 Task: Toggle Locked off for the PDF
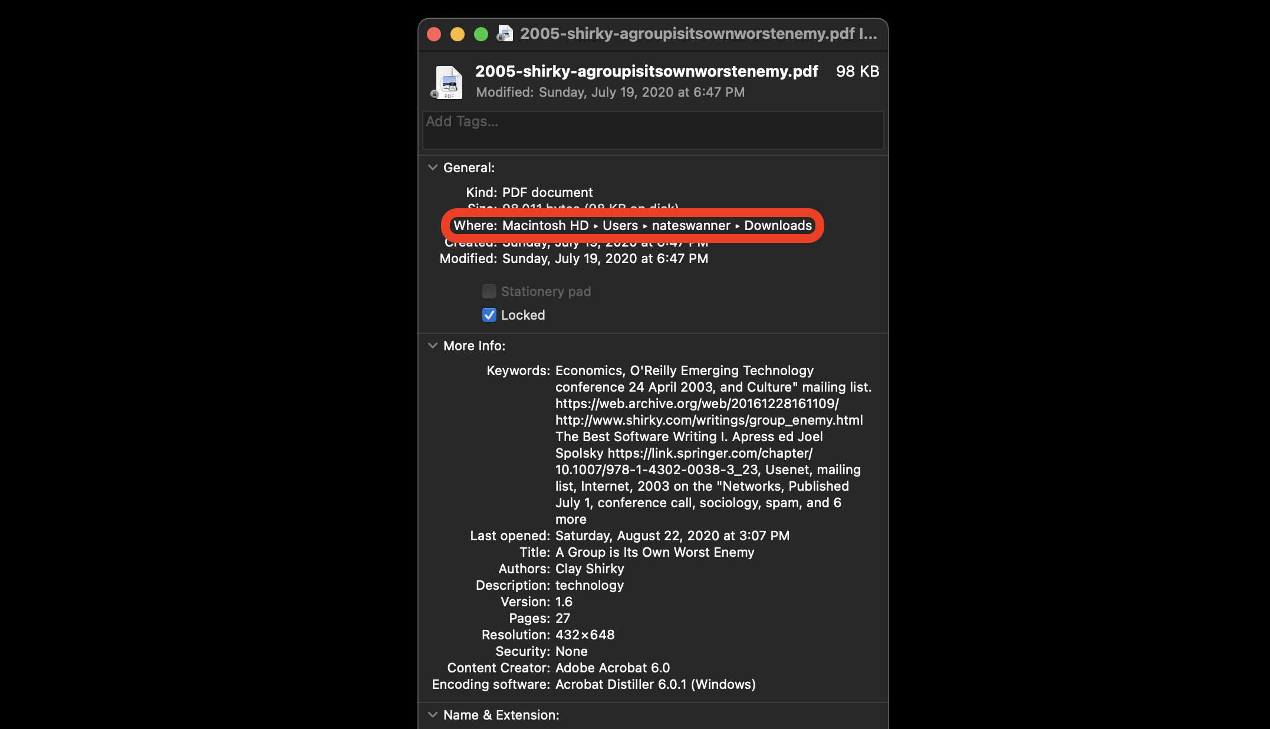pyautogui.click(x=489, y=315)
